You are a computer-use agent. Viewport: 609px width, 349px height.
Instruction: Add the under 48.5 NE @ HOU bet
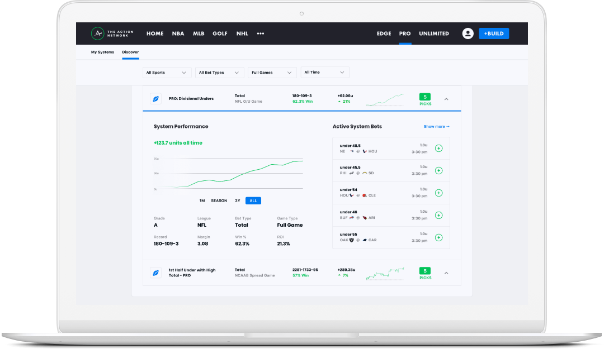click(x=439, y=148)
